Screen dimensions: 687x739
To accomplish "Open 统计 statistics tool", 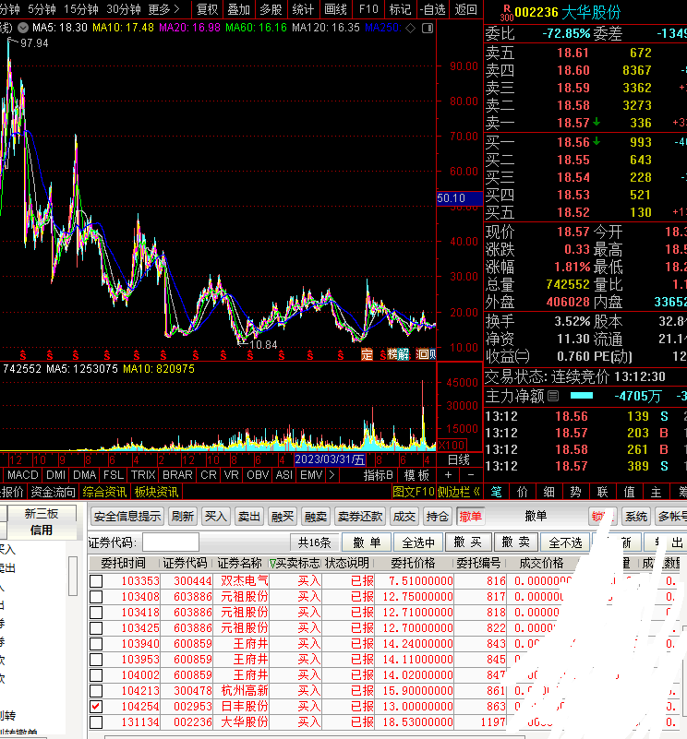I will pyautogui.click(x=303, y=9).
